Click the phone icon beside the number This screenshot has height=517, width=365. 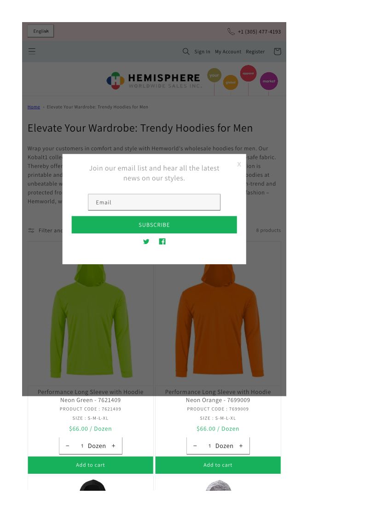[231, 32]
